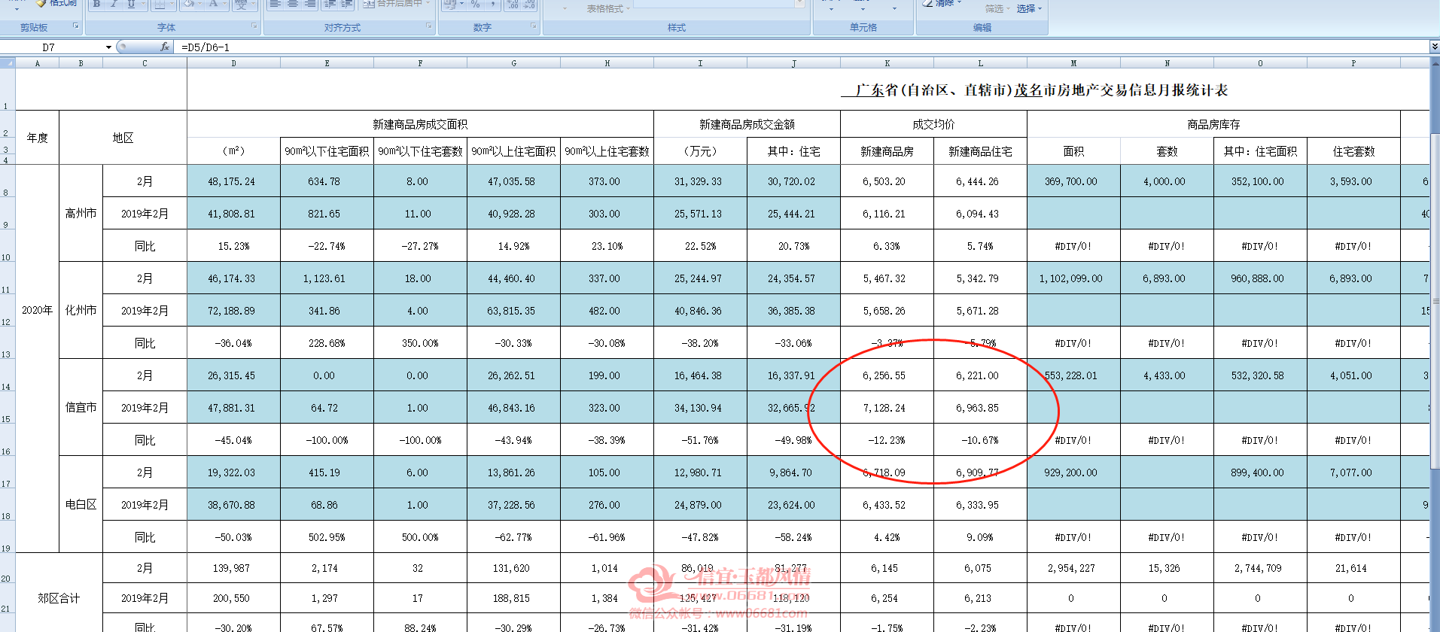Center text horizontally
This screenshot has height=632, width=1440.
[x=293, y=4]
